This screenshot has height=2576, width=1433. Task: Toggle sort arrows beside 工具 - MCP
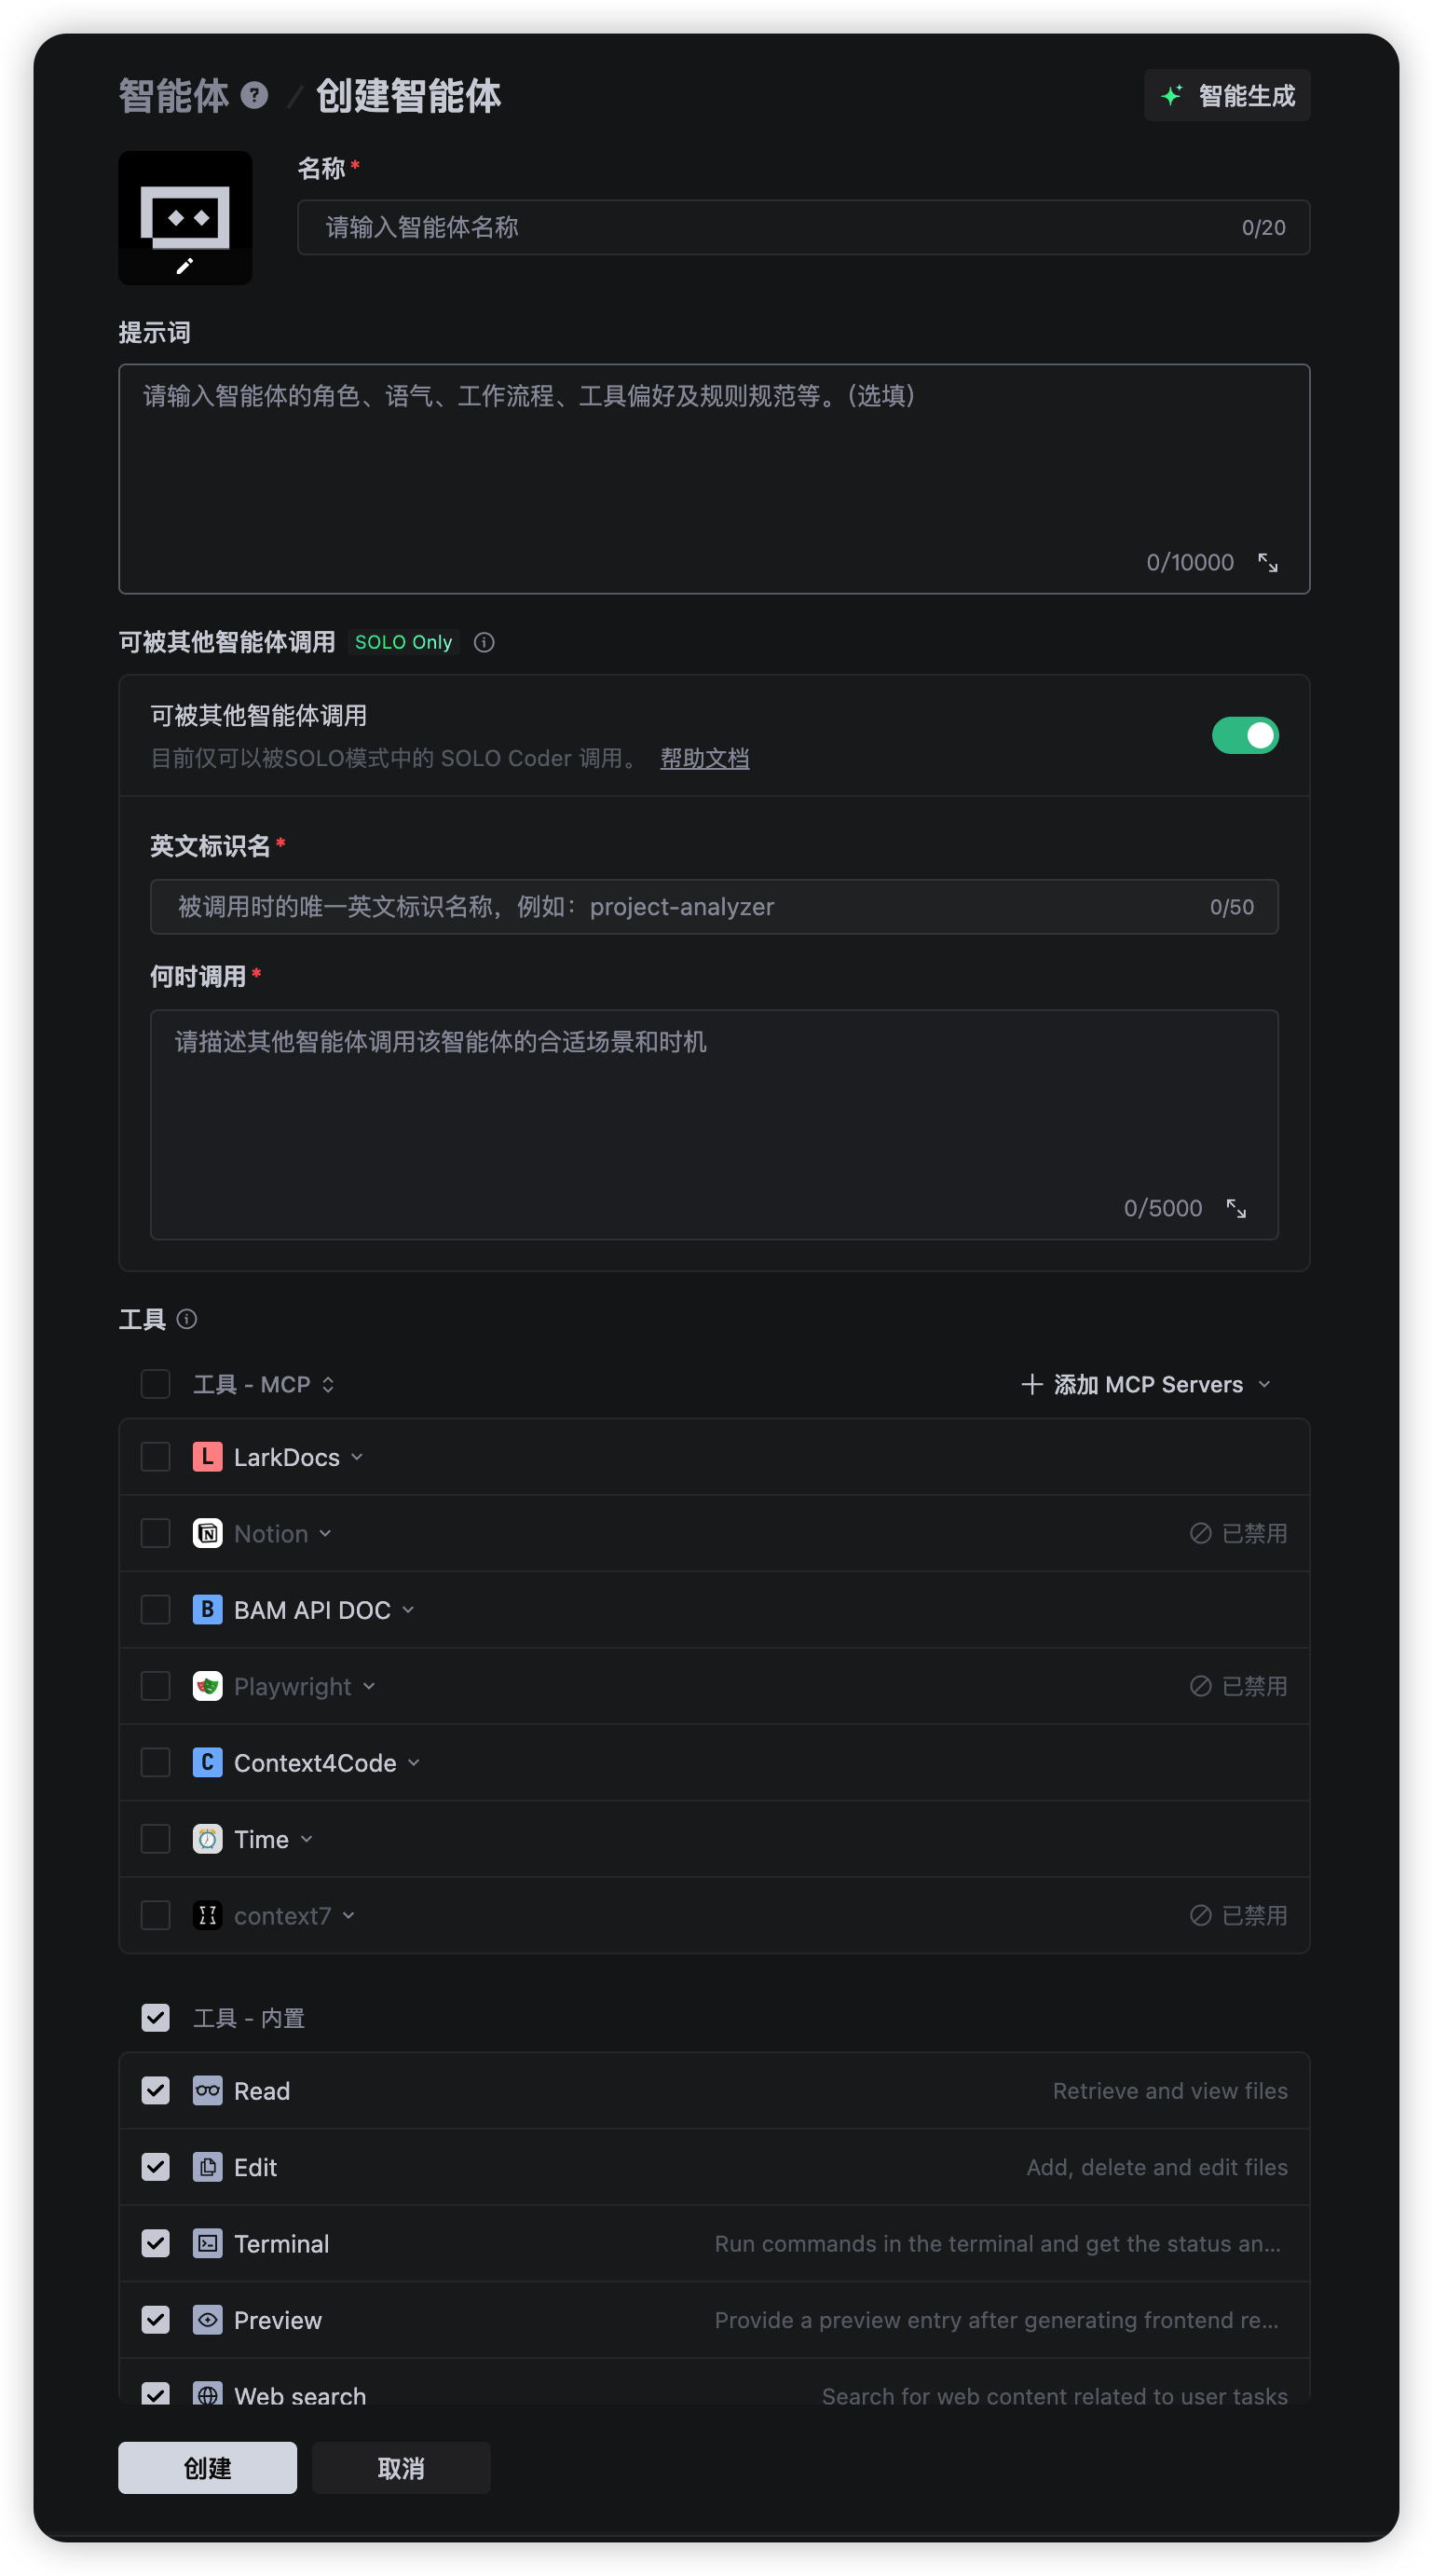click(x=328, y=1384)
